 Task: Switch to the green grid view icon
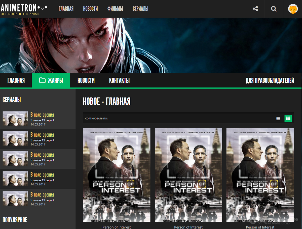point(288,118)
